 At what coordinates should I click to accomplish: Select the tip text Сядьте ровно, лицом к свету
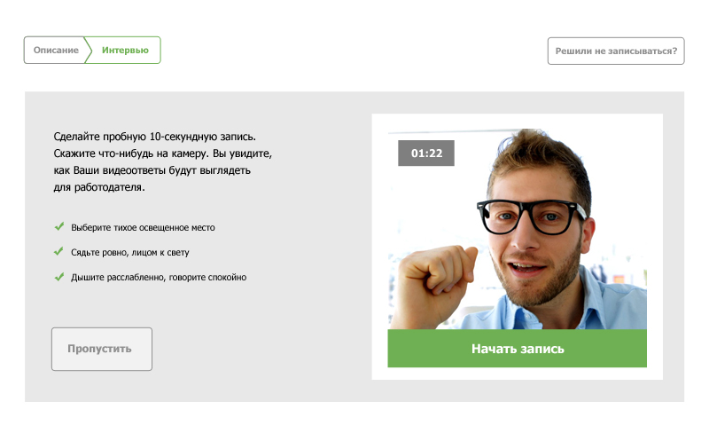tap(129, 253)
